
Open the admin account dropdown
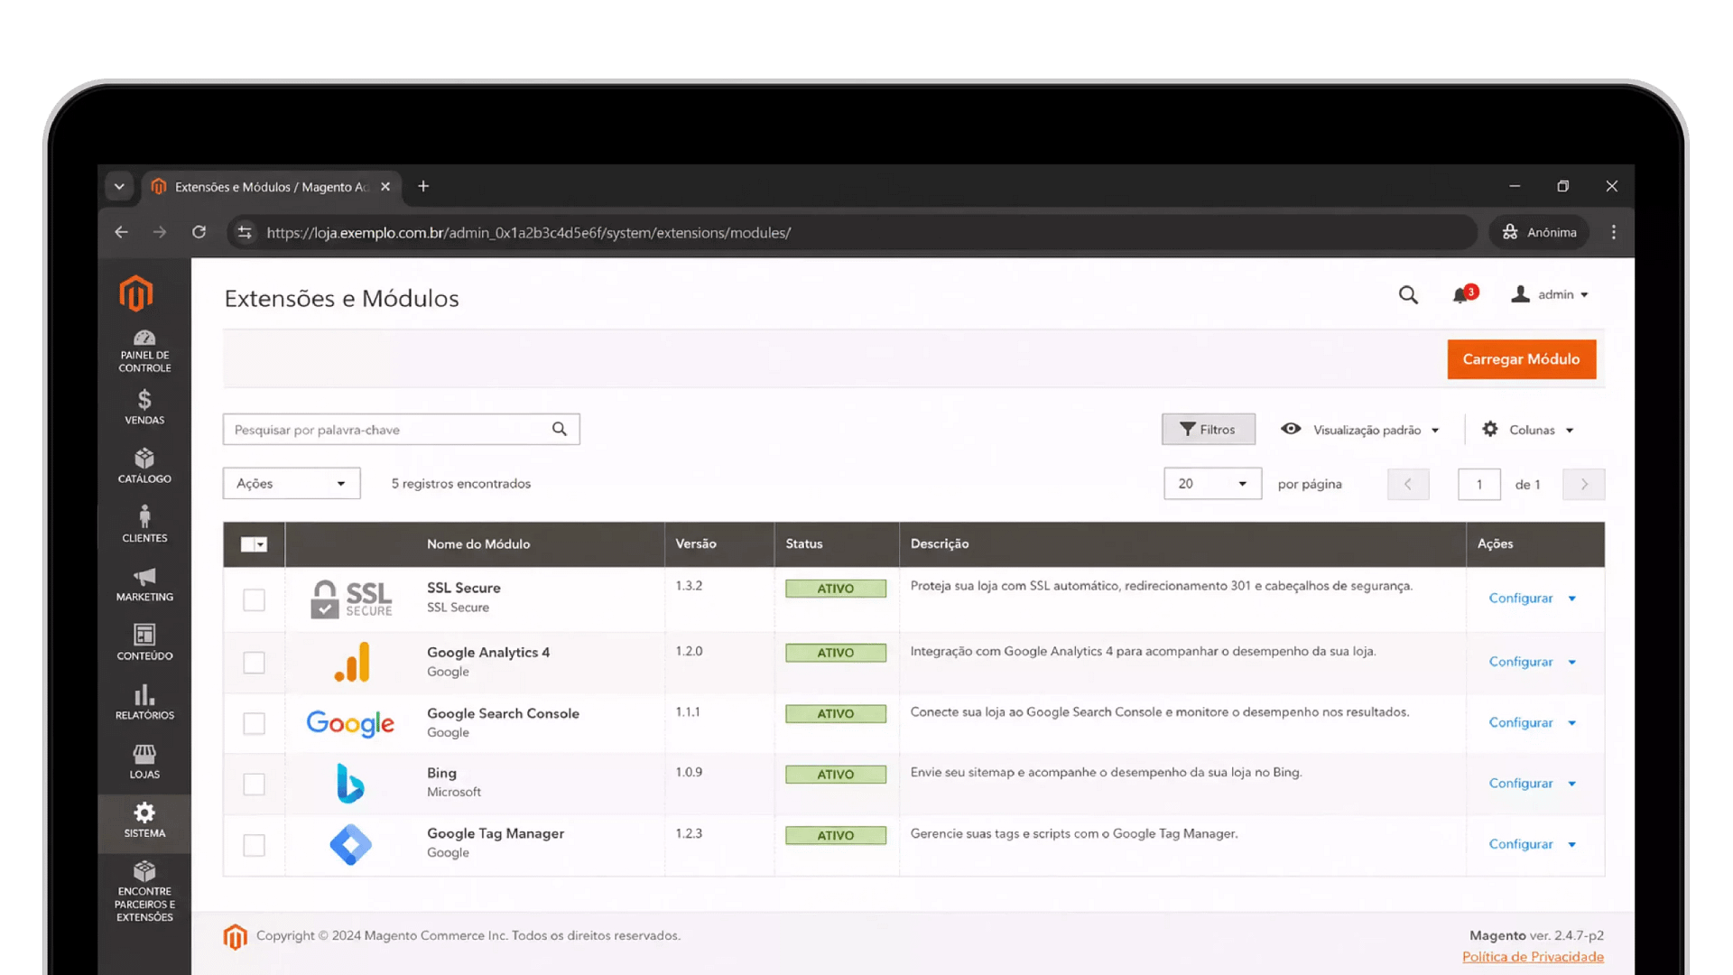[1550, 294]
